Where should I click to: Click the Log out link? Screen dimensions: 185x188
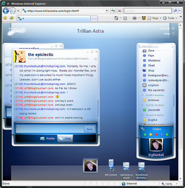tap(165, 29)
